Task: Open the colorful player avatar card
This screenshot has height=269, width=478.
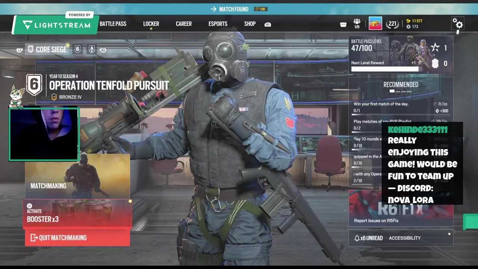Action: [x=375, y=24]
